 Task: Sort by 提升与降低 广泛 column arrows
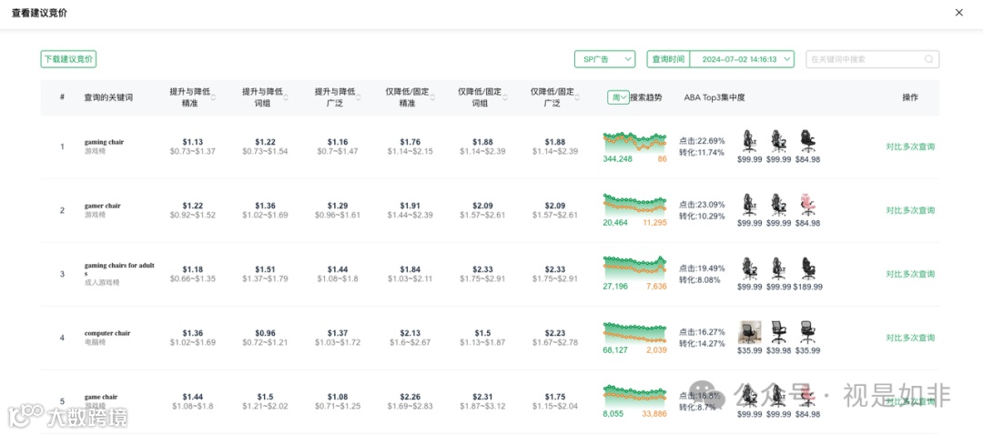pos(359,97)
